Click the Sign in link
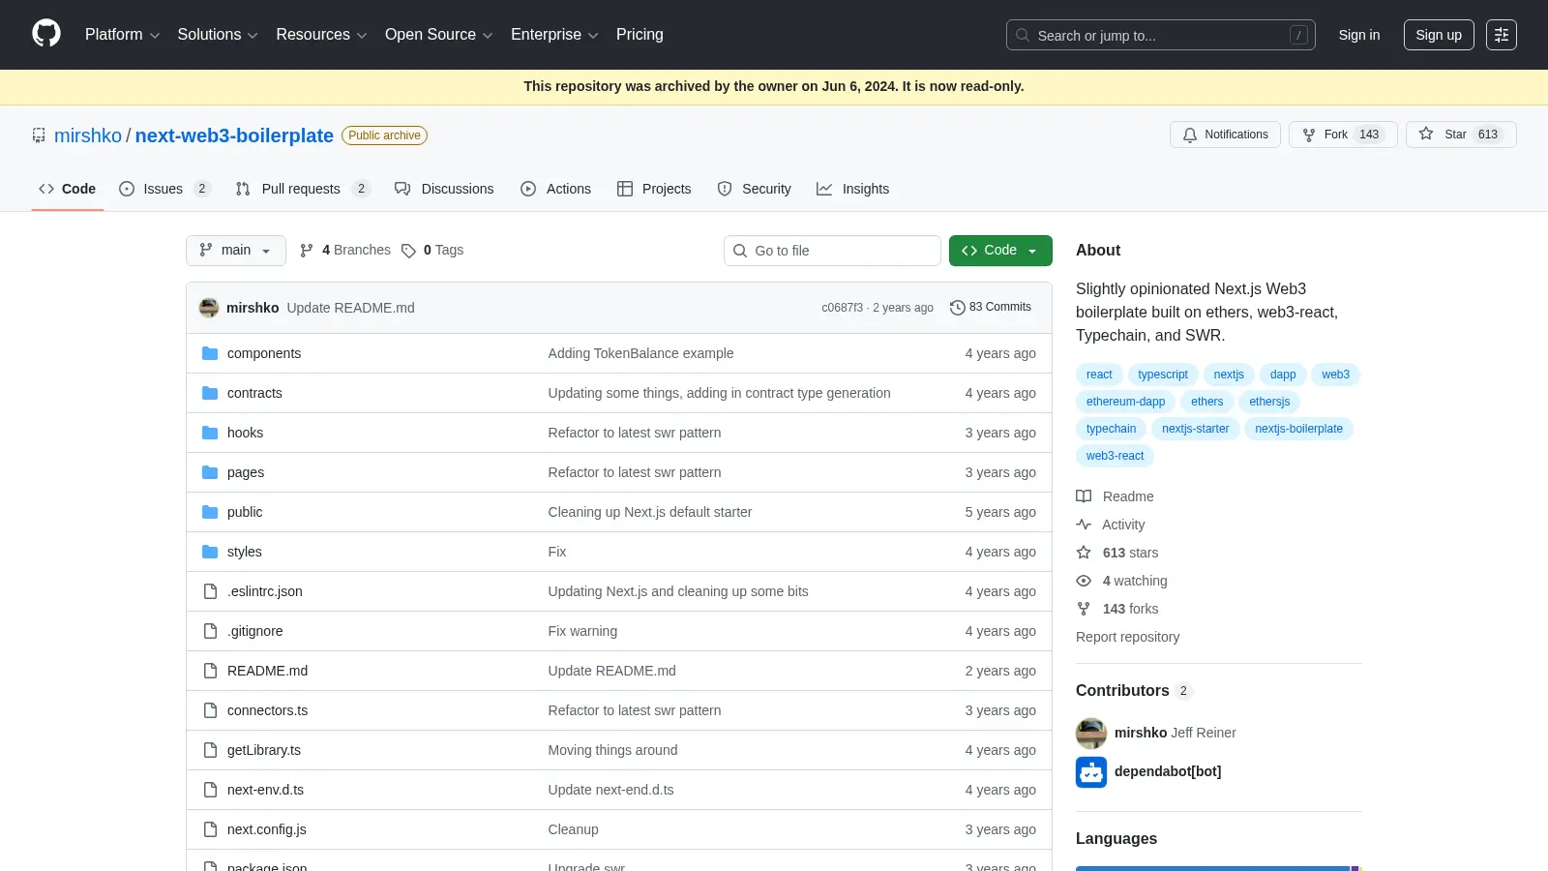This screenshot has height=871, width=1548. [x=1359, y=35]
